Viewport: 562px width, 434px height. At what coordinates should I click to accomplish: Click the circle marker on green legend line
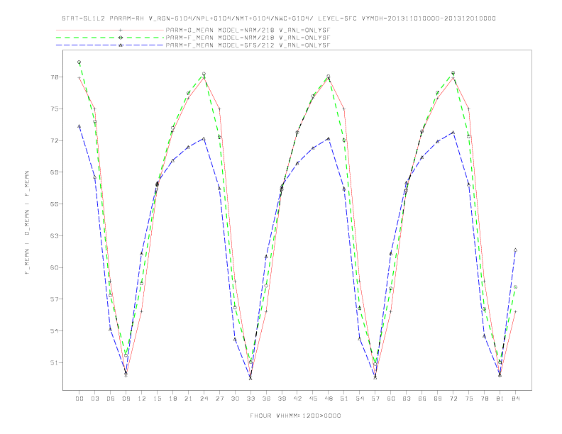pos(121,38)
